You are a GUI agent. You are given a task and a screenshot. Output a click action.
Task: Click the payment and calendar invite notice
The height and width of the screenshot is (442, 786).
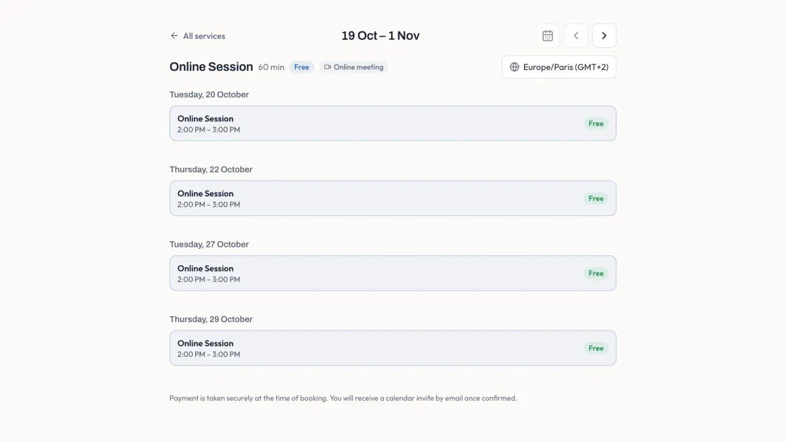(x=343, y=398)
